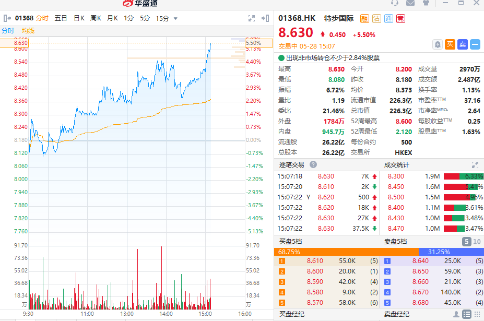
Task: Click the 沽 short-selling badge
Action: 376,18
